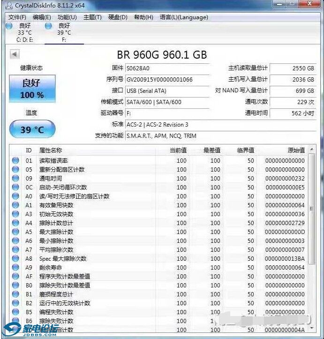The height and width of the screenshot is (339, 324).
Task: Click power on hours value 562 小时
Action: 293,113
